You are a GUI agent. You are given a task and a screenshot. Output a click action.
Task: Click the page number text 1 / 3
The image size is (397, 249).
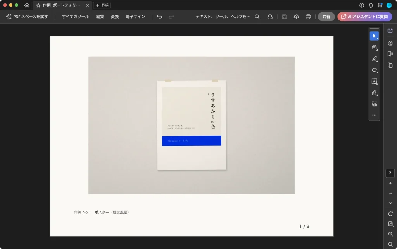[x=304, y=226]
